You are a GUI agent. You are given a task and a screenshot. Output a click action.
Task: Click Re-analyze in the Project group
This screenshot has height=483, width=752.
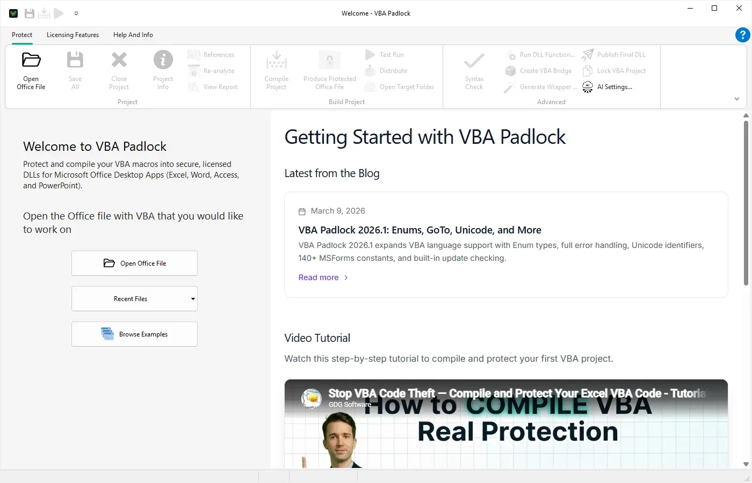pos(211,71)
